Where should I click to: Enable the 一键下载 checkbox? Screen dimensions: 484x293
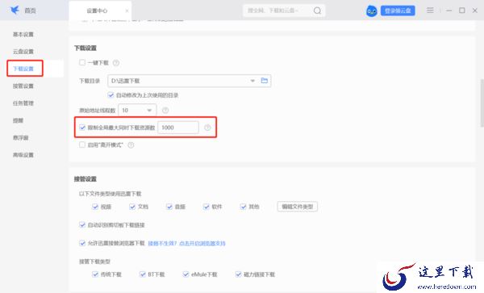coord(82,63)
